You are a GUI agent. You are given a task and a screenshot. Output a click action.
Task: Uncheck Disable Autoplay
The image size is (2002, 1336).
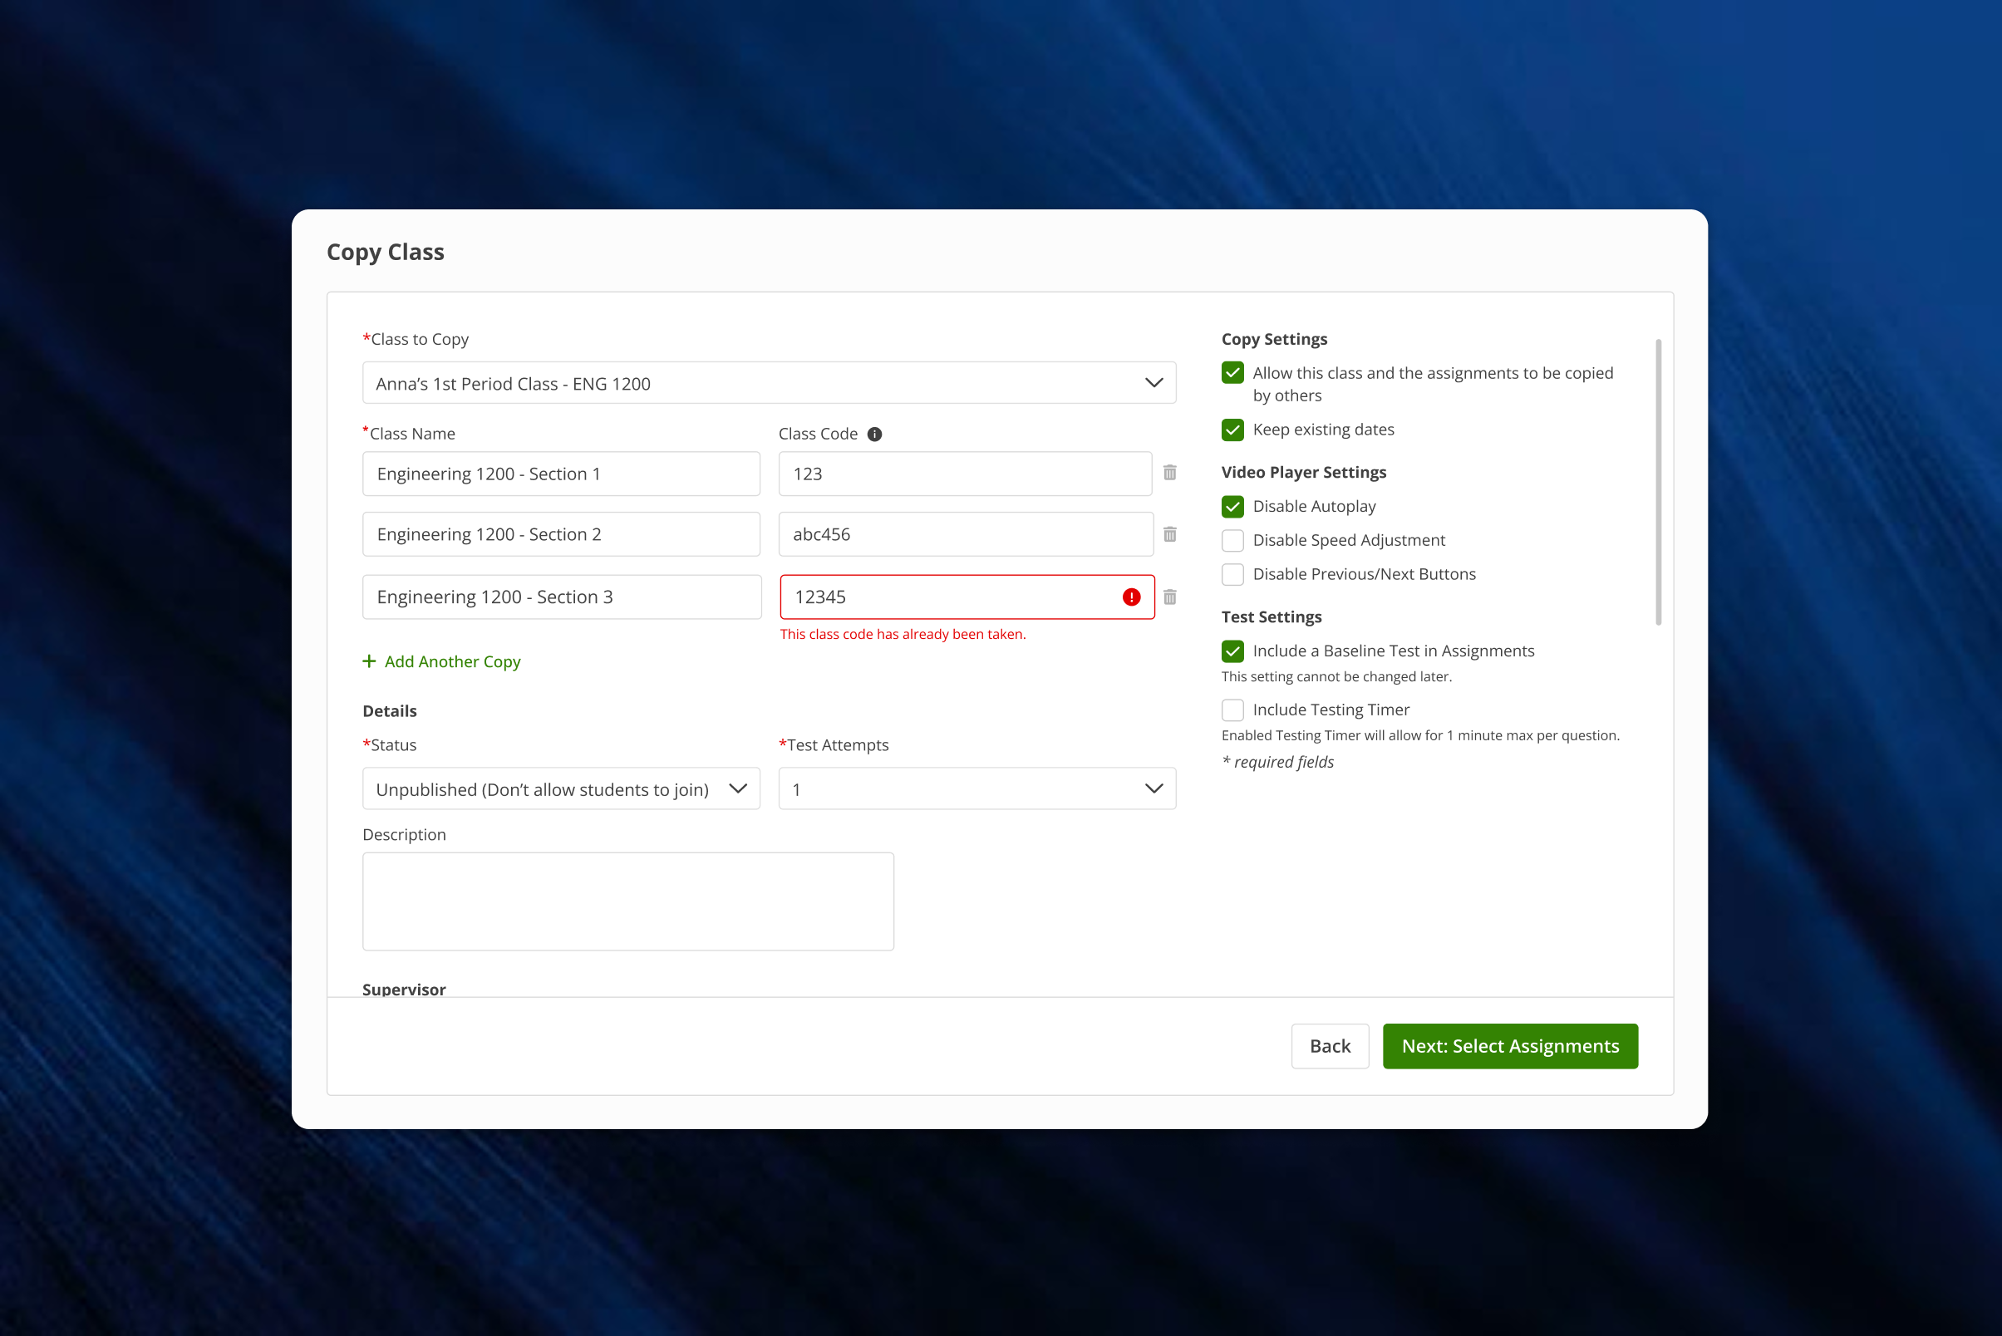1232,507
